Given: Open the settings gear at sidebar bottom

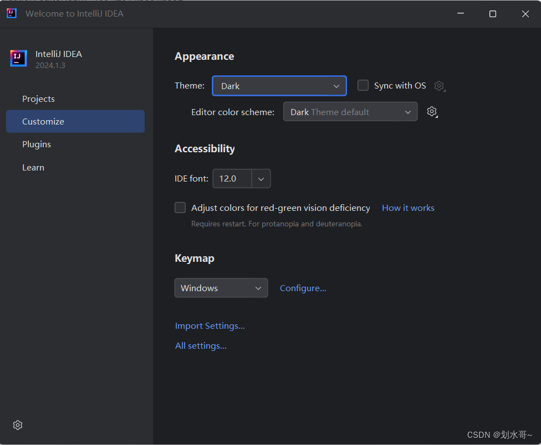Looking at the screenshot, I should click(18, 425).
